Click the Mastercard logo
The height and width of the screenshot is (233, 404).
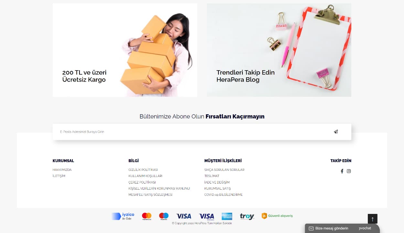tap(147, 216)
